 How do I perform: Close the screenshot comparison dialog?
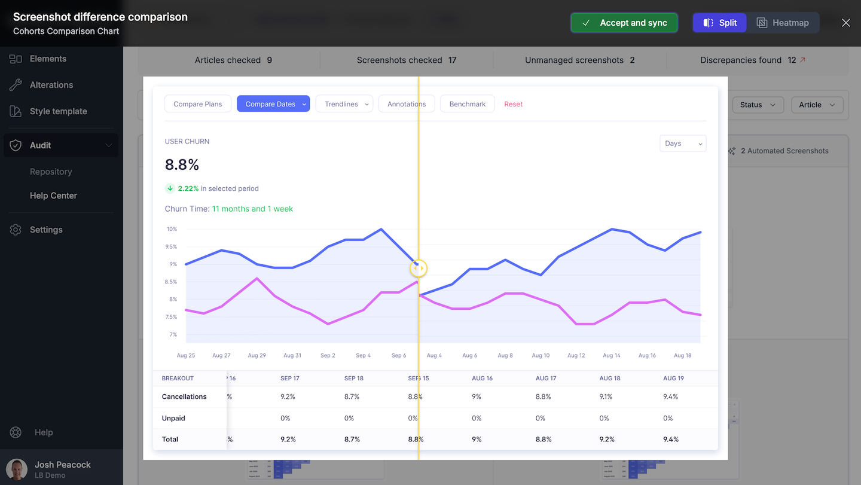click(845, 23)
